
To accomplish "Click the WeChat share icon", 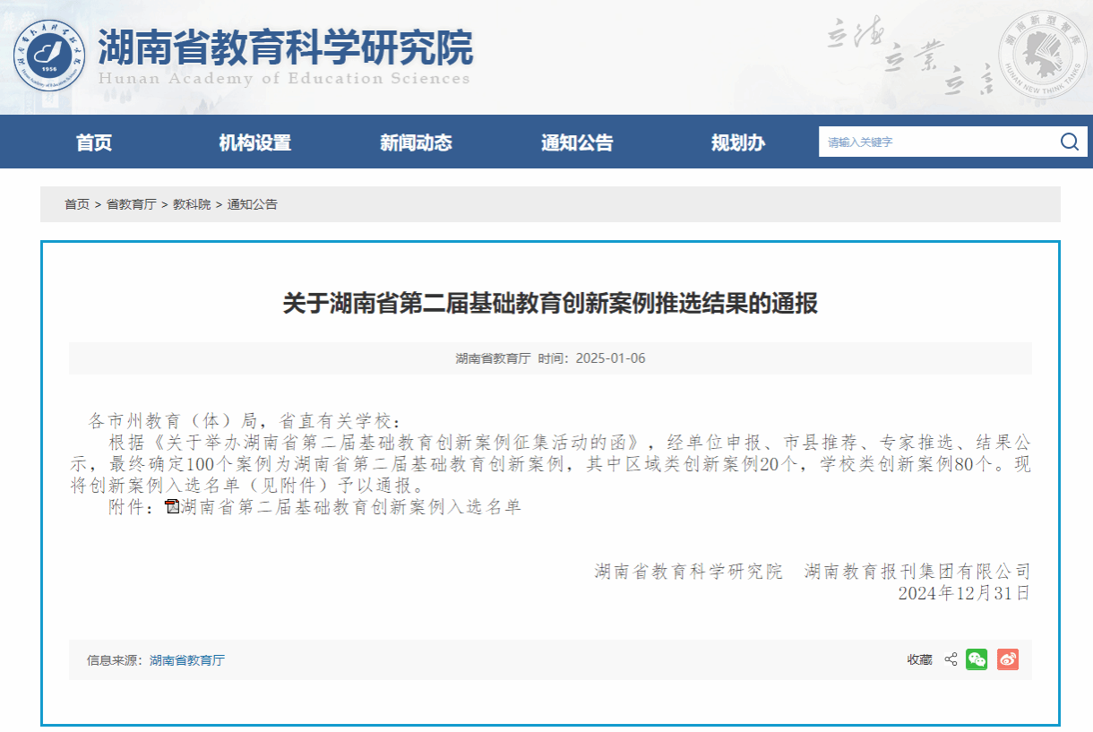I will tap(977, 659).
